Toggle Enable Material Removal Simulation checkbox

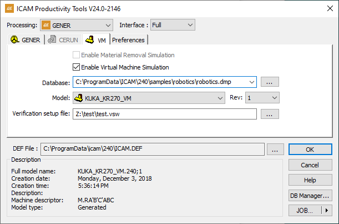76,55
